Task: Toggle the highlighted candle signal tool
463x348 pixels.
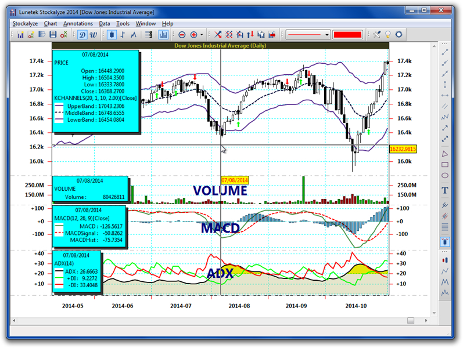Action: [445, 242]
